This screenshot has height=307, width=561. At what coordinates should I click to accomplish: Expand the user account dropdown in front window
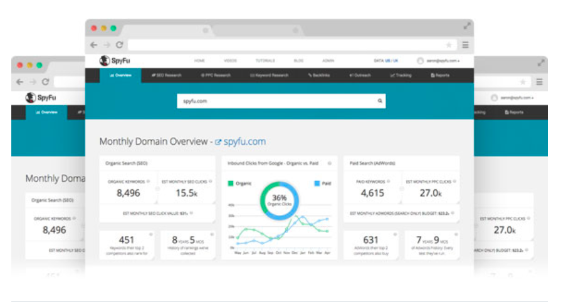[439, 61]
